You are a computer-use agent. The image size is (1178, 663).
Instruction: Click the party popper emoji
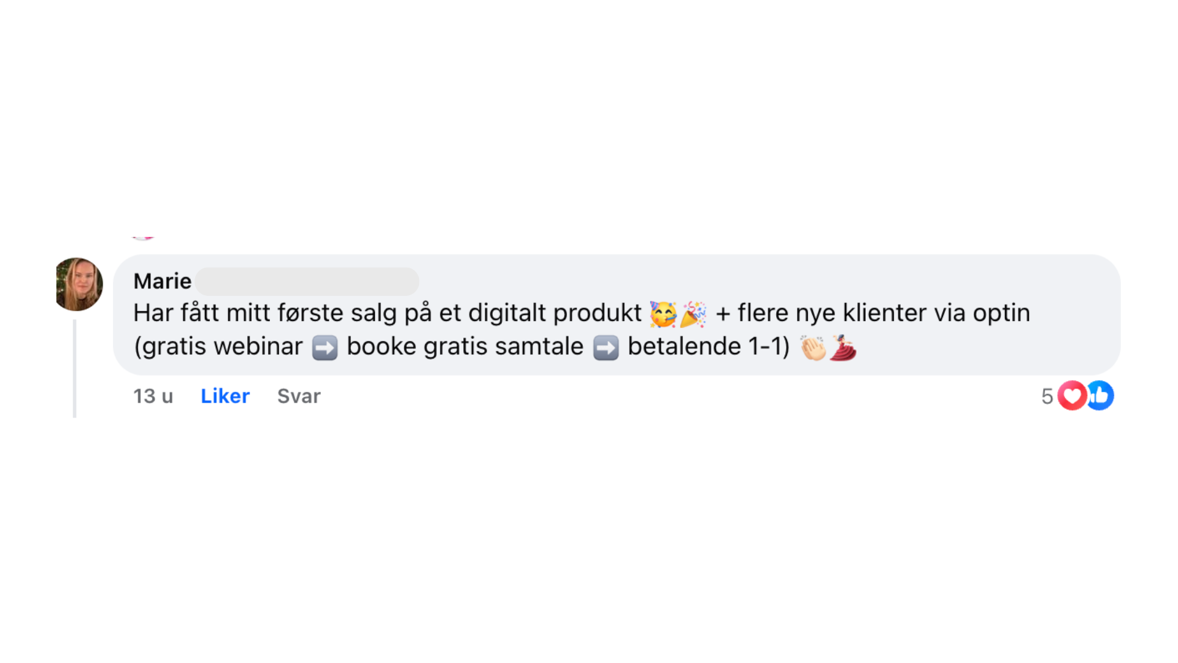pos(693,314)
